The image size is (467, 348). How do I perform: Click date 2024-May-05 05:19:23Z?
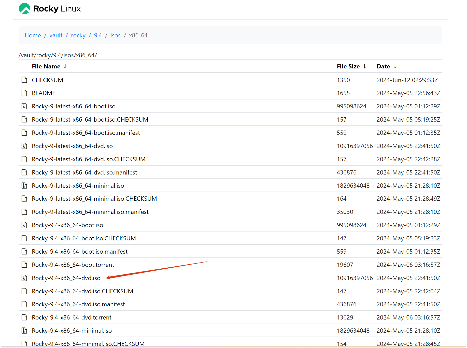coord(408,238)
